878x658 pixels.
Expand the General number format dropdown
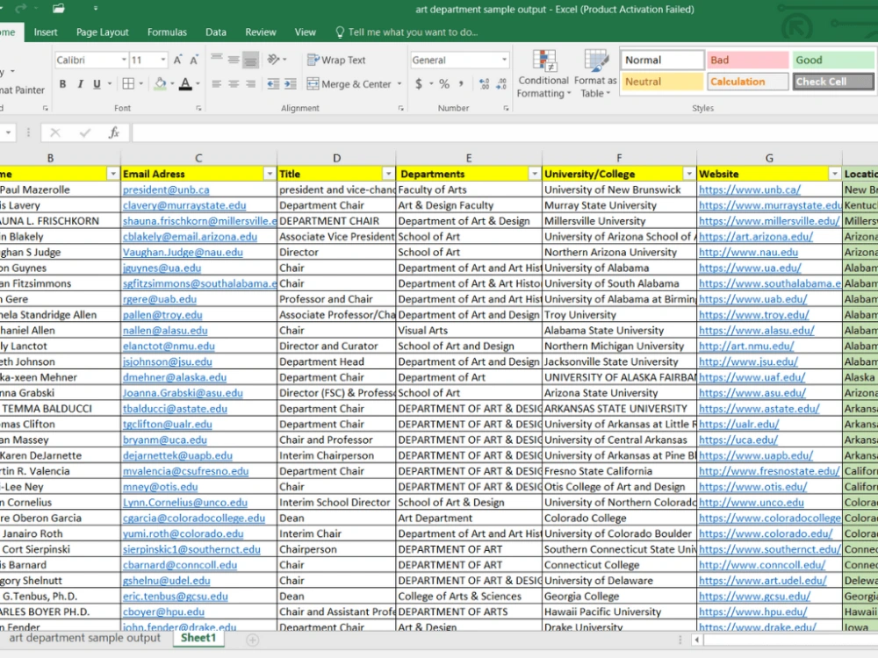pos(504,60)
